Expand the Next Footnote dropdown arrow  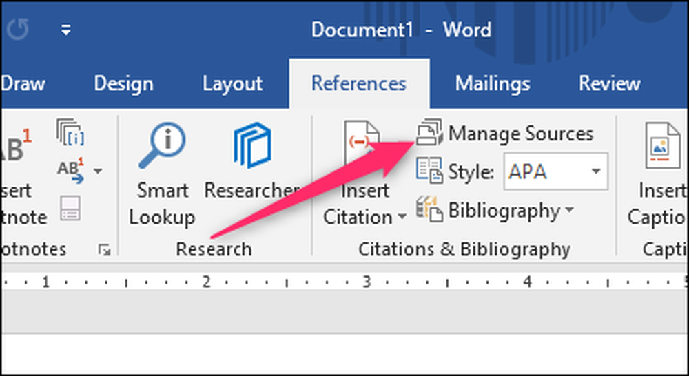[98, 170]
